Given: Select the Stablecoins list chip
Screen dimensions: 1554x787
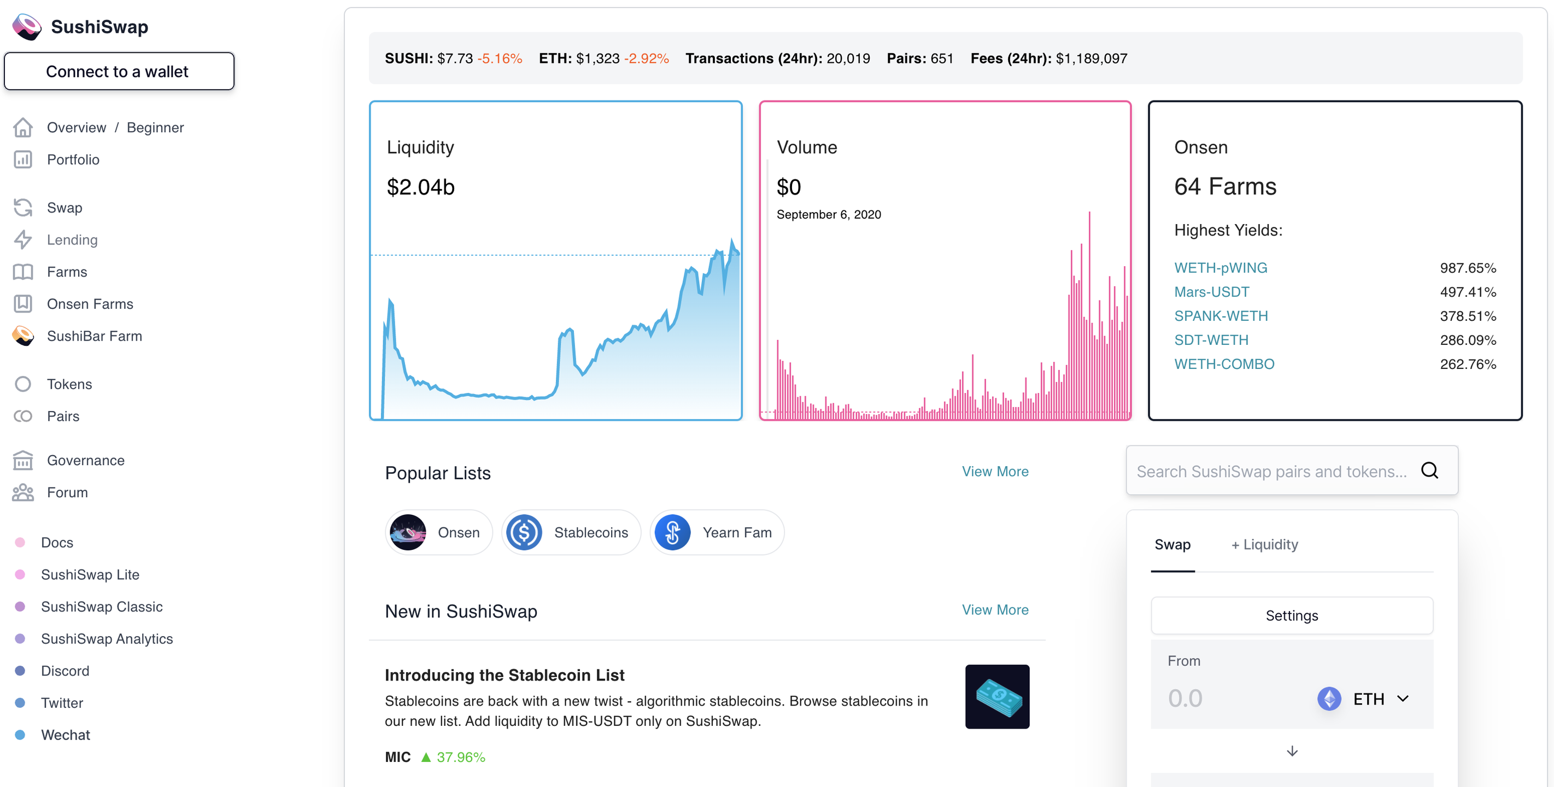Looking at the screenshot, I should point(571,532).
